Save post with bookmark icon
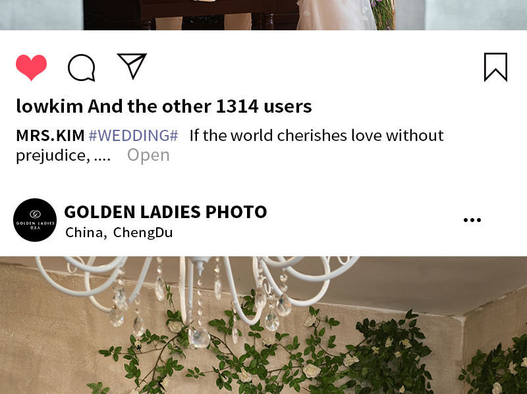 (496, 67)
